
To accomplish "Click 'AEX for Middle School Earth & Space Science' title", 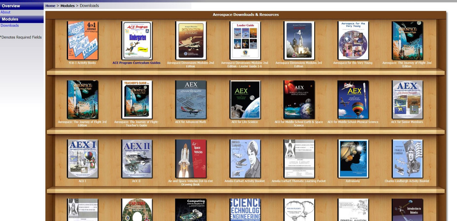I will pos(299,124).
